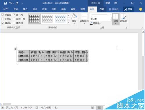This screenshot has width=145, height=110.
Task: Switch to the 插入 tab
Action: [25, 9]
